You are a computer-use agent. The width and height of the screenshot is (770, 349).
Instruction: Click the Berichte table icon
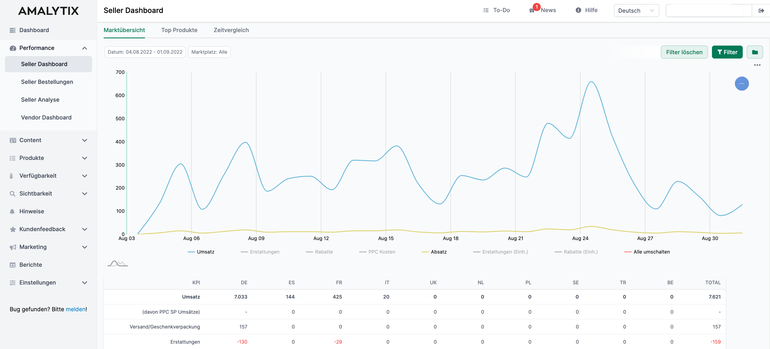12,265
